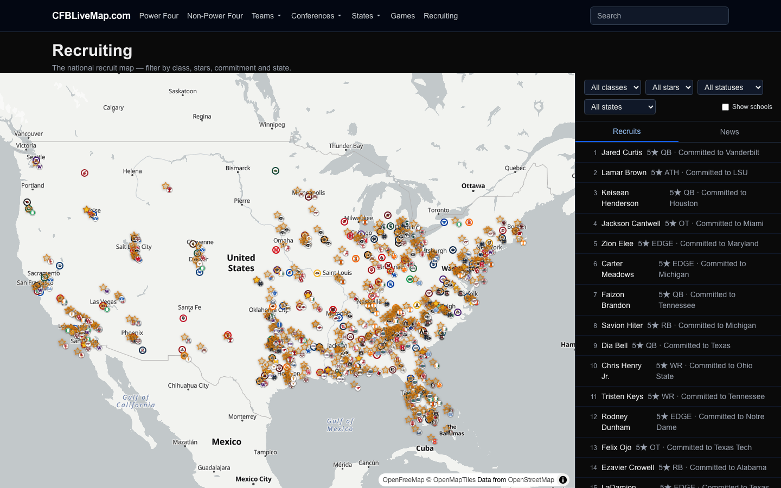Expand the States navigation menu

click(366, 16)
